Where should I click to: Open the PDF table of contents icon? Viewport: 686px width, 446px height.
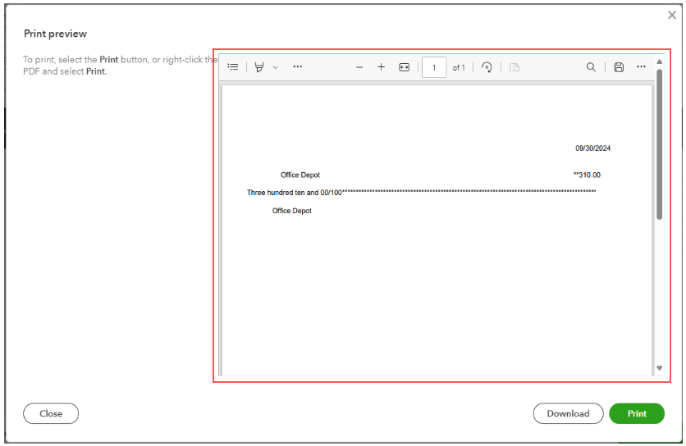233,67
